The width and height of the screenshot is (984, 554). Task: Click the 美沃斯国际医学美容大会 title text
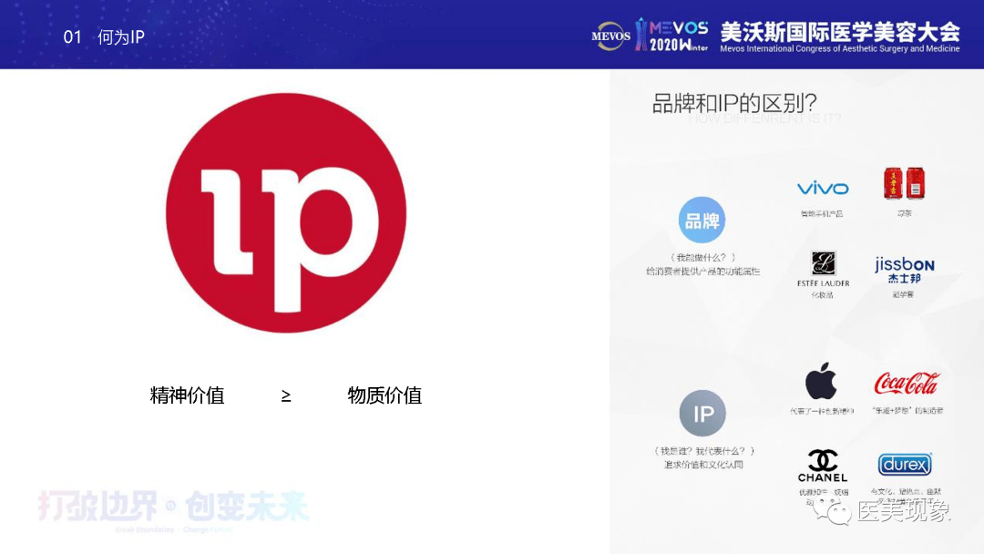(840, 31)
